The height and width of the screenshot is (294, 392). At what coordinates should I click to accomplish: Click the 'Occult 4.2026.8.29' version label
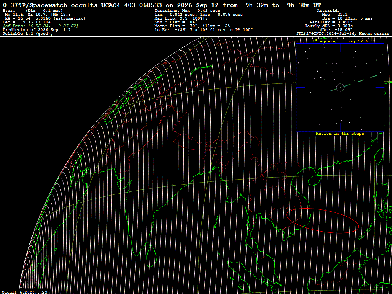click(x=24, y=292)
